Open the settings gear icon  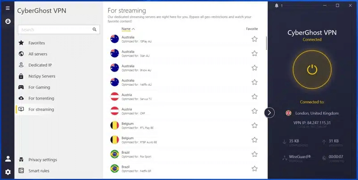pyautogui.click(x=8, y=172)
